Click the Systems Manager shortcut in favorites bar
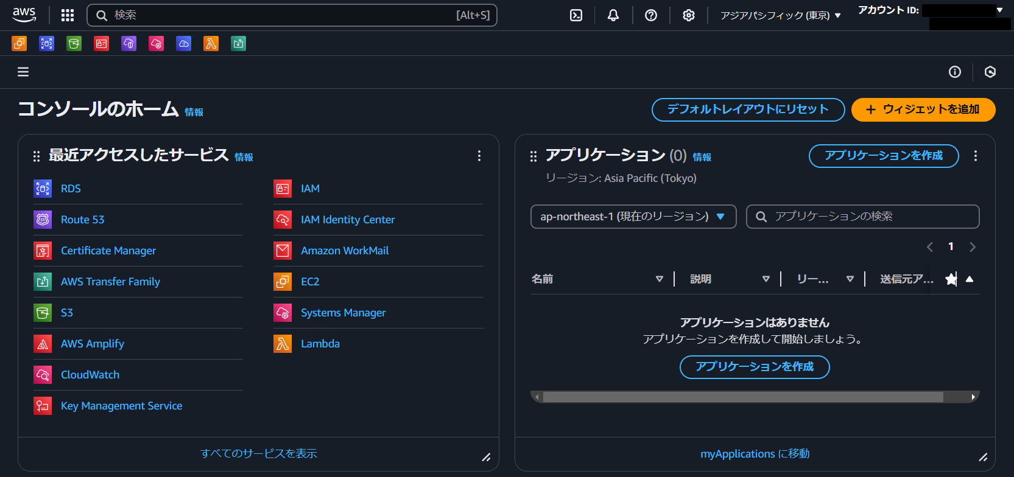The width and height of the screenshot is (1014, 477). click(157, 43)
